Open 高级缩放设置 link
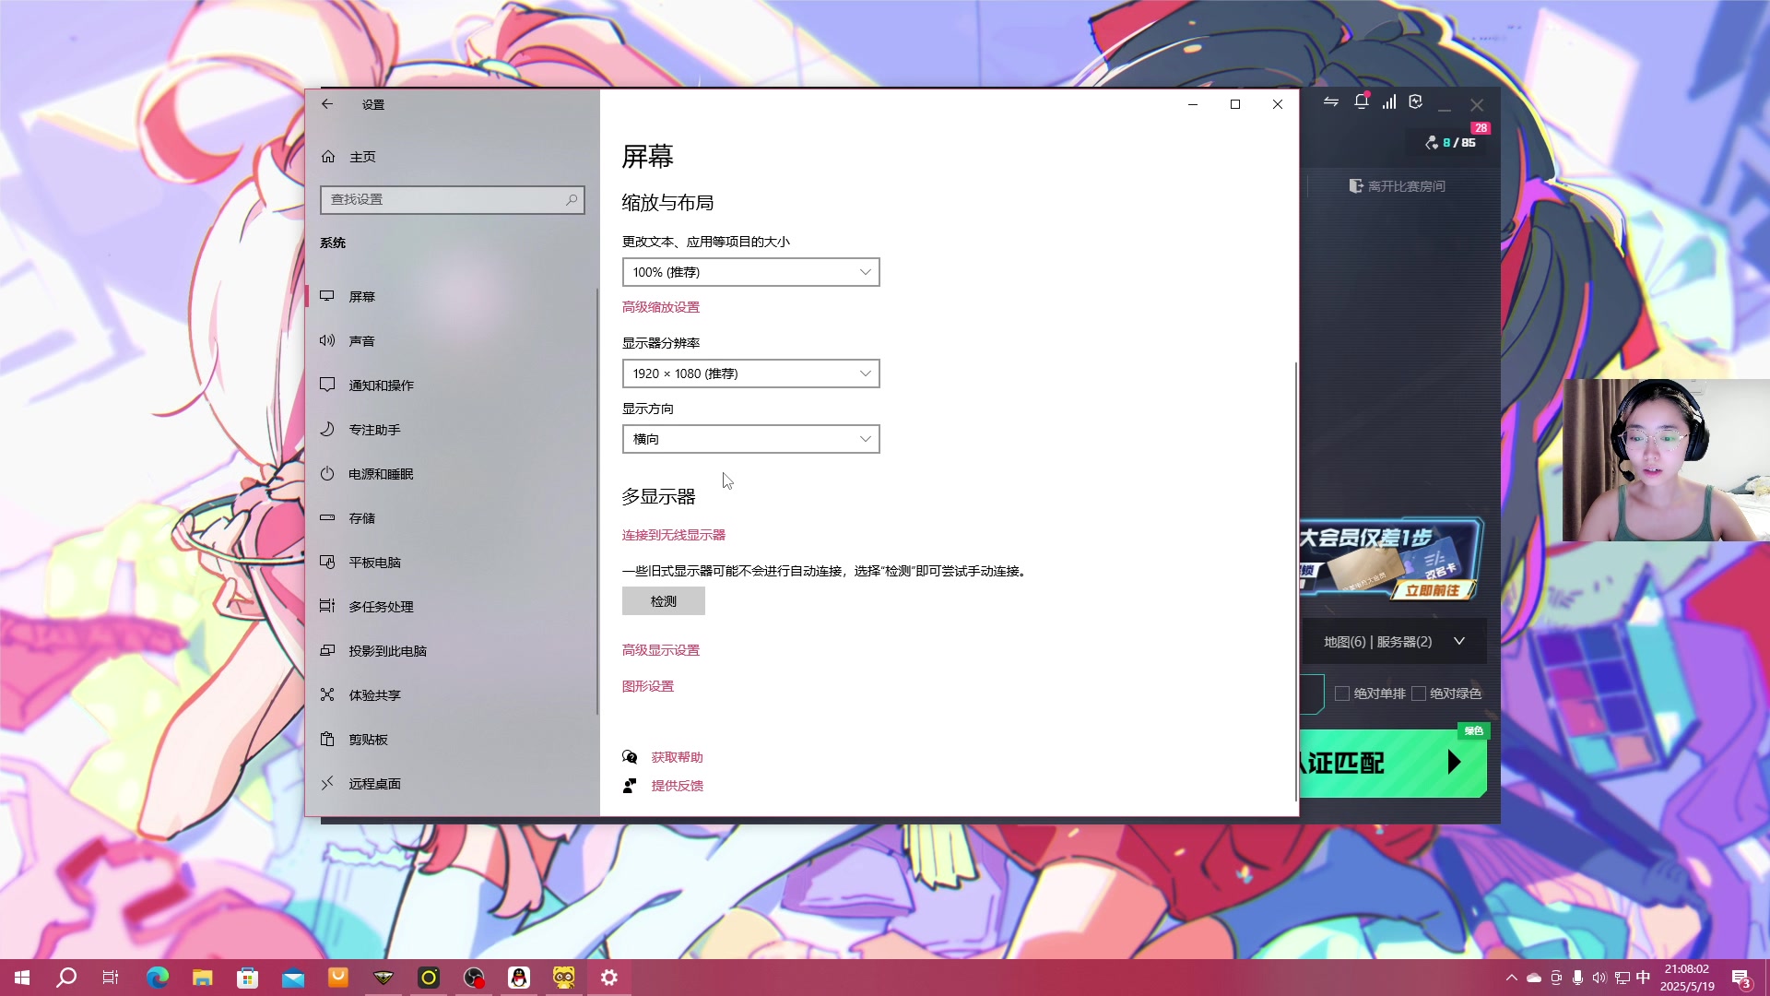 (660, 307)
